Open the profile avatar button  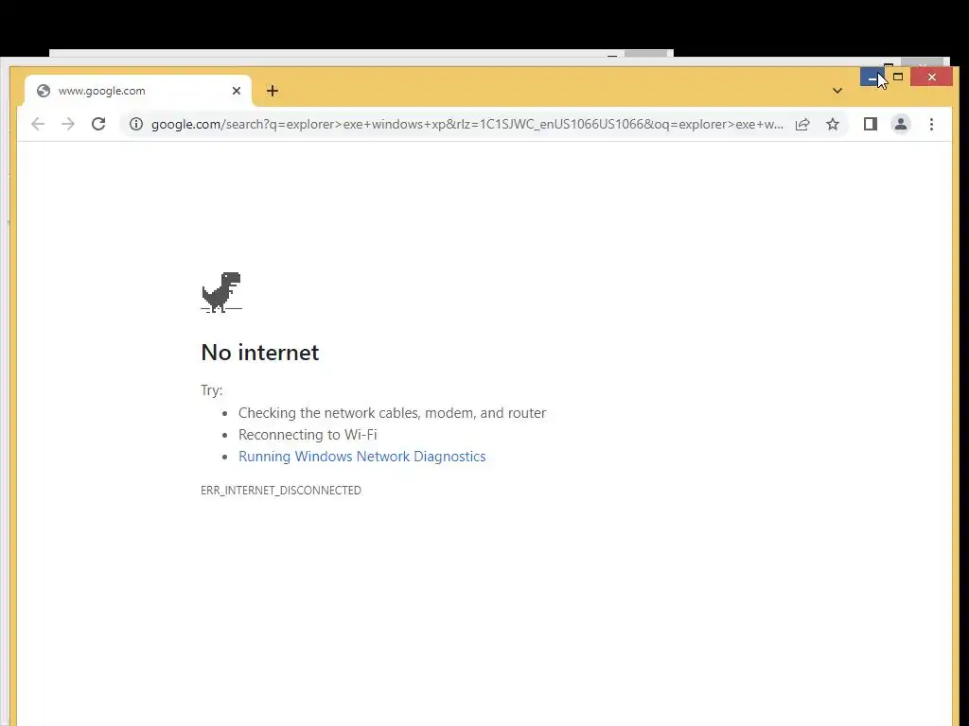(901, 124)
